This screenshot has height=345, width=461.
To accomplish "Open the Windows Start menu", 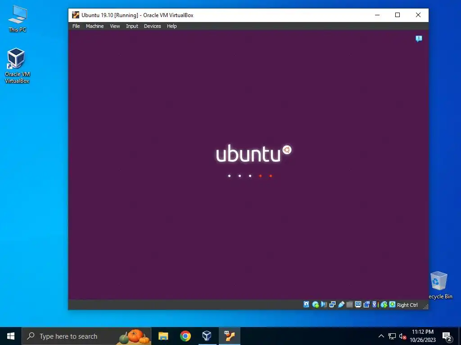I will tap(11, 336).
